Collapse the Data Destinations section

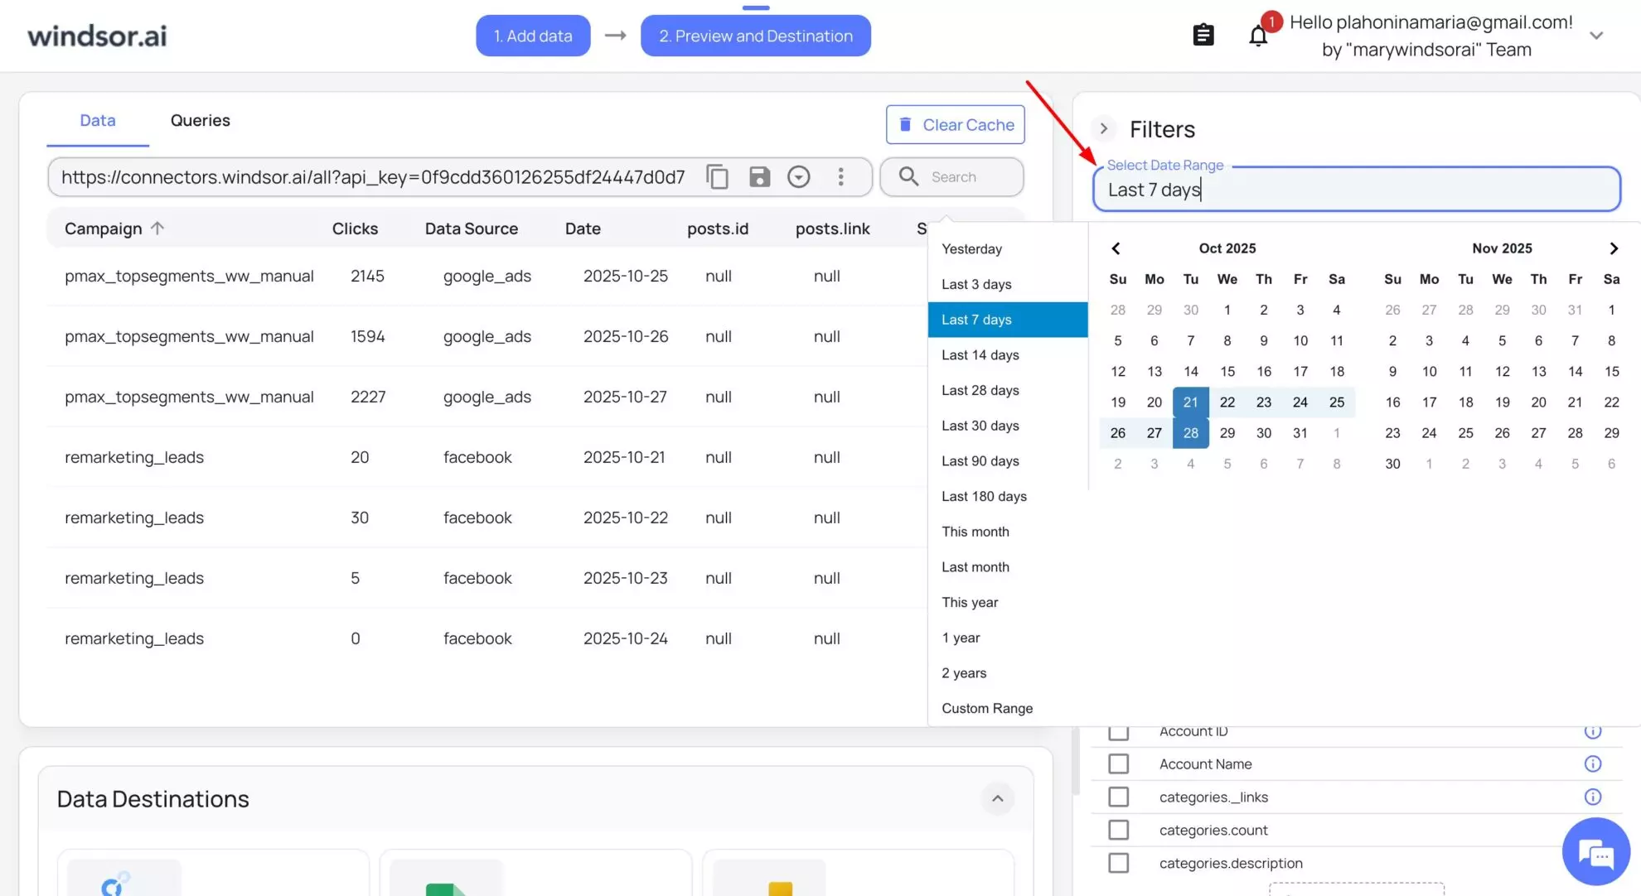tap(997, 798)
